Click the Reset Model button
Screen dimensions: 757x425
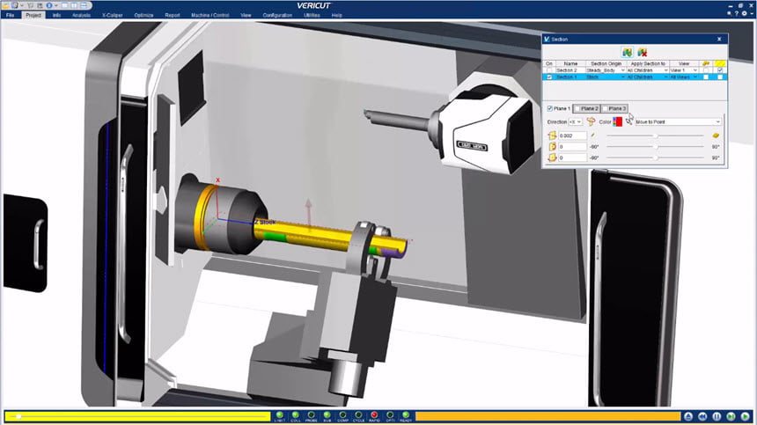[688, 416]
